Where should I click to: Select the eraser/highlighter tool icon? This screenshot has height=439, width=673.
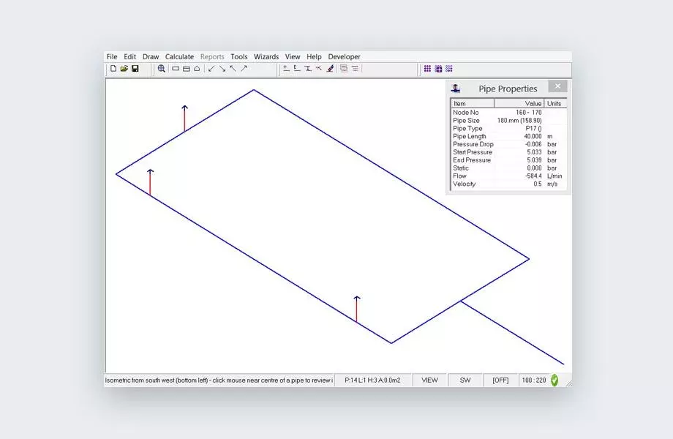330,69
